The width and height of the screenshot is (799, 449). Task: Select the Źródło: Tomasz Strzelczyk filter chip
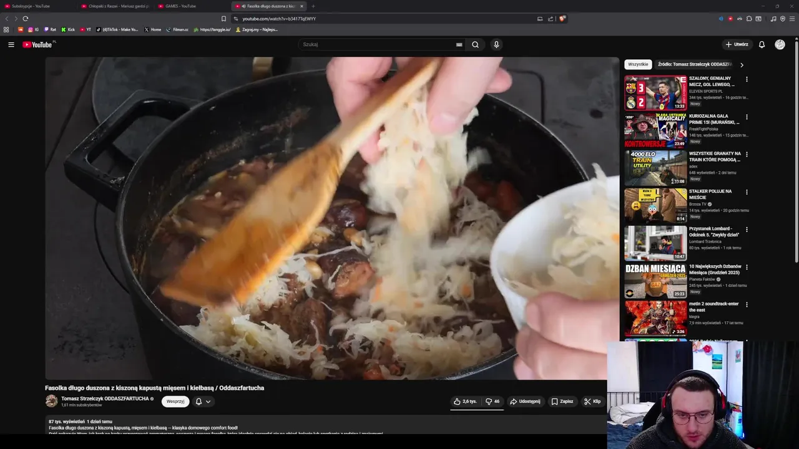click(695, 64)
